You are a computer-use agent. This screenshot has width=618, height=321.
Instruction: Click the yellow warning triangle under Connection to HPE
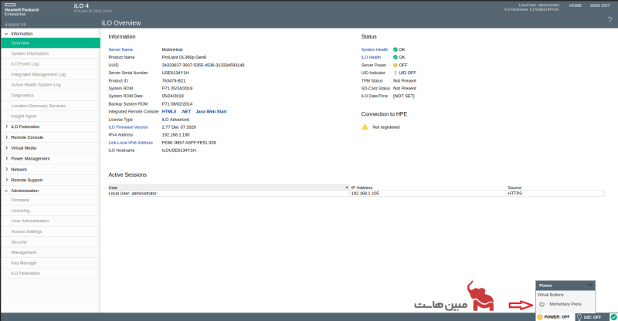coord(365,127)
